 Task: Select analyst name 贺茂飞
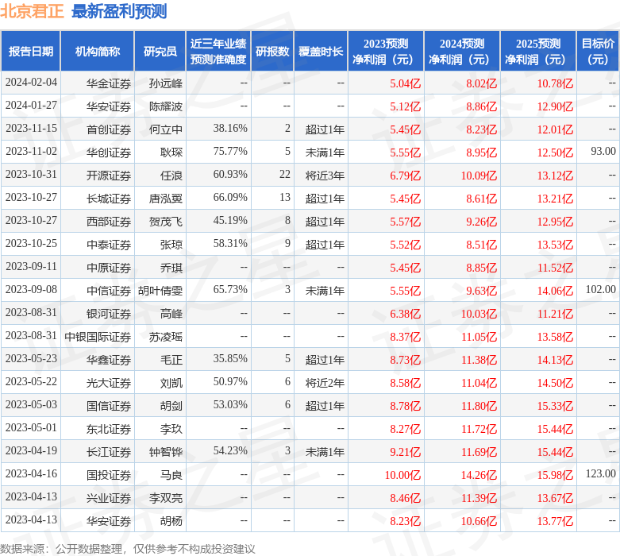tap(166, 222)
